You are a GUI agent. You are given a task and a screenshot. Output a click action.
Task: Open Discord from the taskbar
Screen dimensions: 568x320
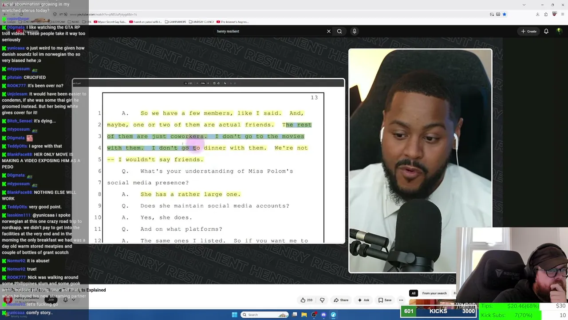(323, 315)
